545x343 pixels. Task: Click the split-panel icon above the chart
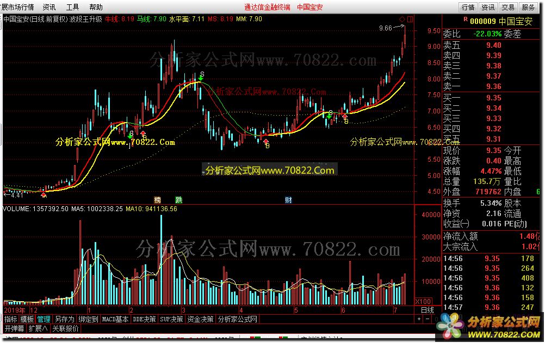410,19
